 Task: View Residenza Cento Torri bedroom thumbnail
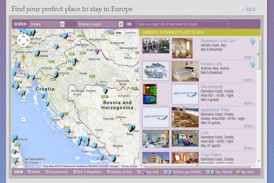point(182,48)
